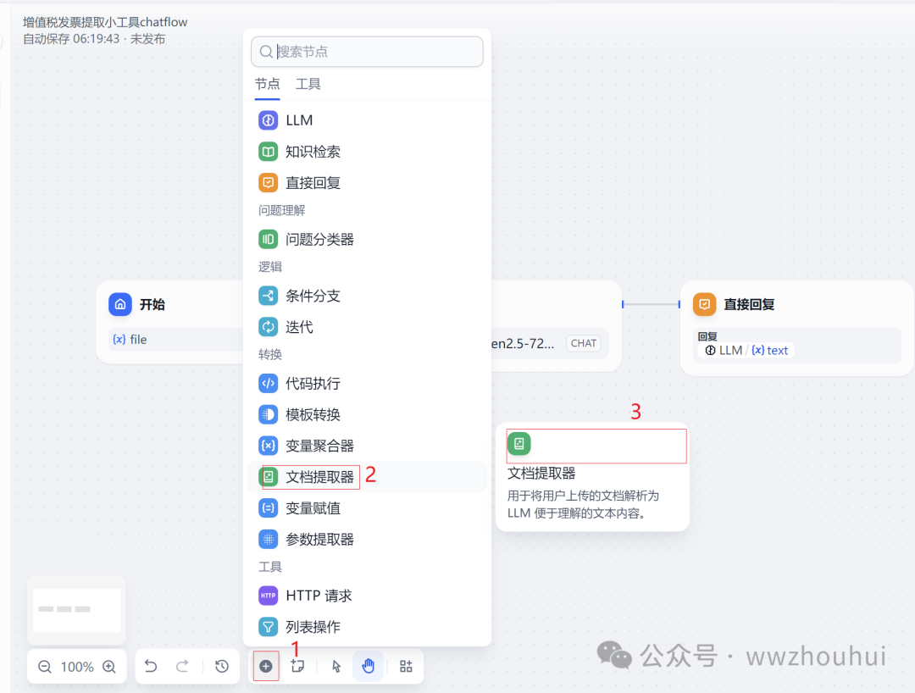Switch to the 工具 tab
This screenshot has height=693, width=915.
pyautogui.click(x=308, y=84)
